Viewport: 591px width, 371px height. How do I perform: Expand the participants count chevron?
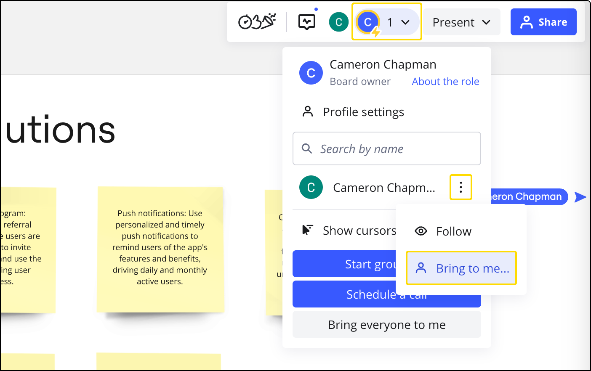coord(405,22)
